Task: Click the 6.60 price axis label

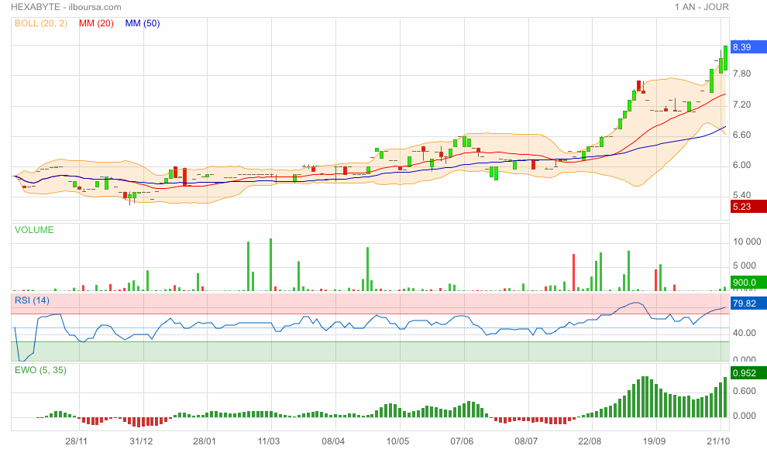Action: pyautogui.click(x=741, y=135)
